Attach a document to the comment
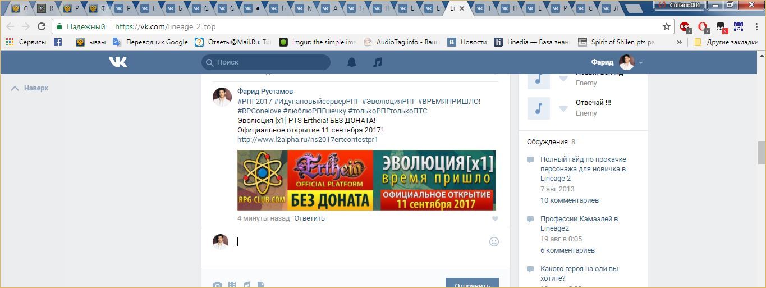The height and width of the screenshot is (288, 766). (x=260, y=285)
